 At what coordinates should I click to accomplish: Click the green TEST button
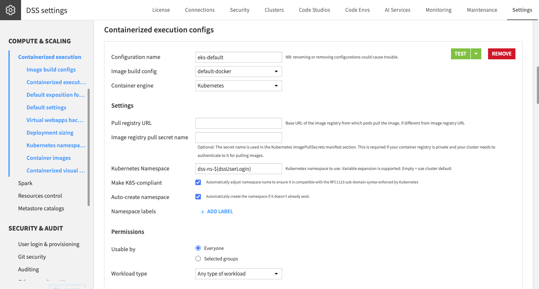(x=460, y=54)
